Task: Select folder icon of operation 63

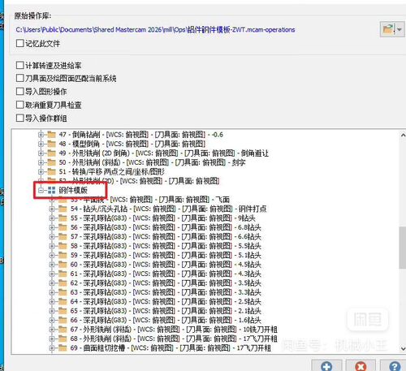Action: tap(63, 292)
